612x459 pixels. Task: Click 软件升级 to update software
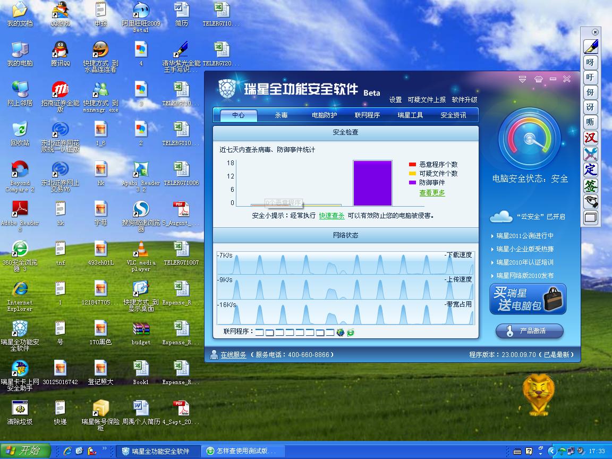pyautogui.click(x=464, y=100)
